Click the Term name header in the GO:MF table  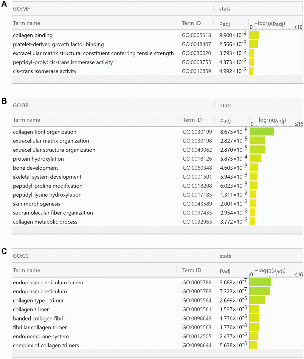coord(27,23)
